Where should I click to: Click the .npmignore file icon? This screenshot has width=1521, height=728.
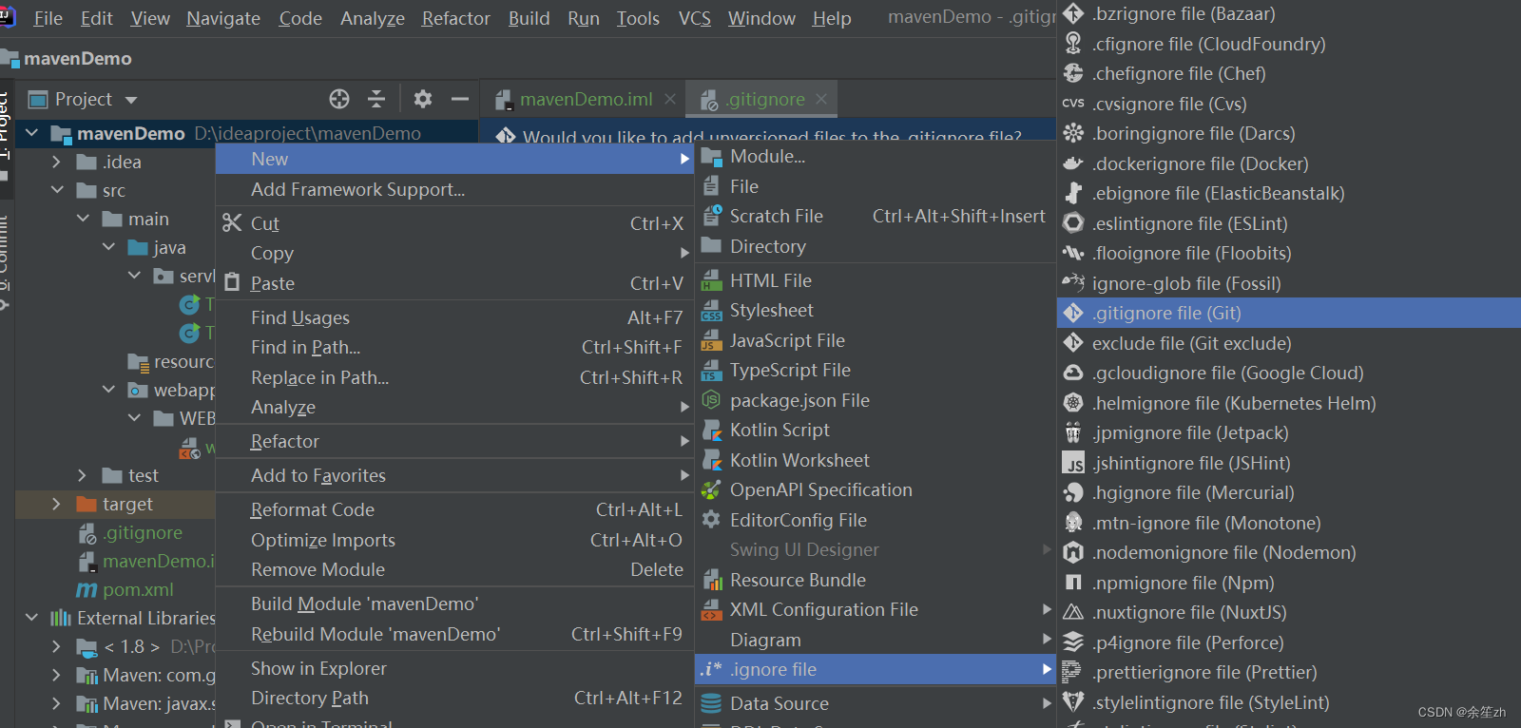[1073, 583]
